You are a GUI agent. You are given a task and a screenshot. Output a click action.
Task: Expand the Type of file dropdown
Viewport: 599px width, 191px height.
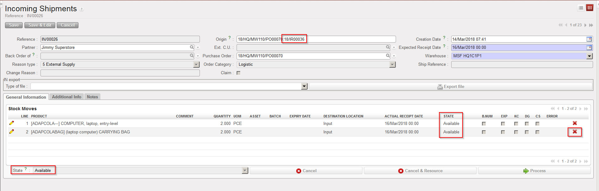304,86
